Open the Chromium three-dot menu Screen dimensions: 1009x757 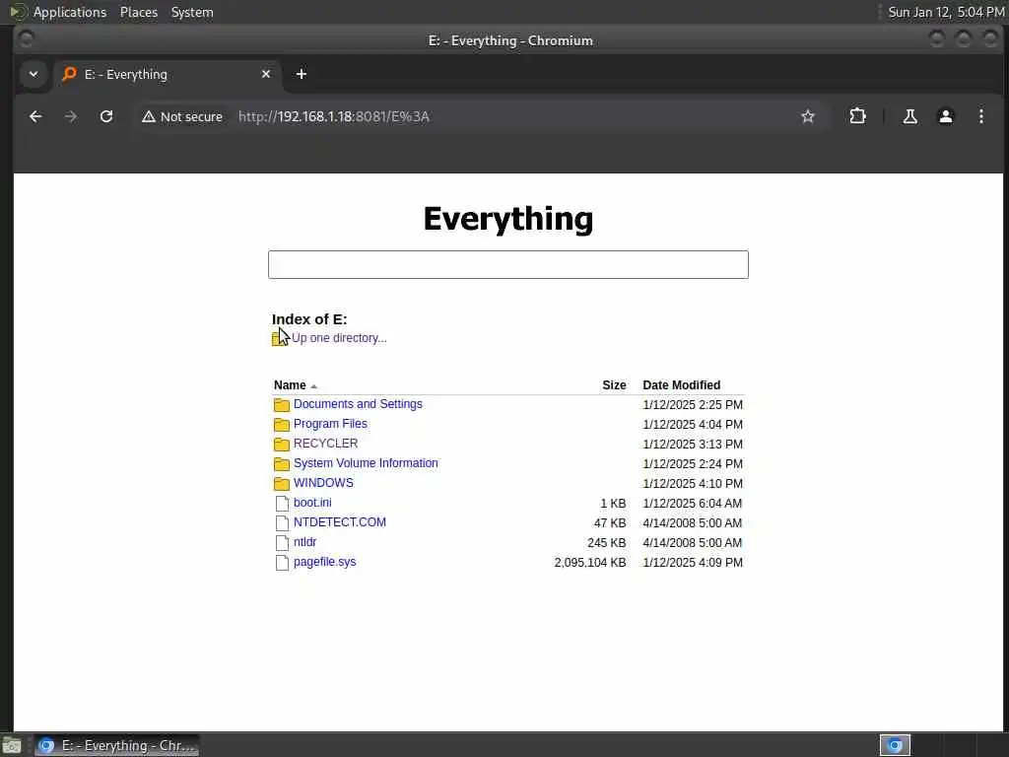(980, 116)
